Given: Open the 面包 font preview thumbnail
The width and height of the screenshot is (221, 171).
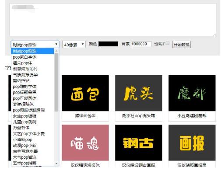Looking at the screenshot, I should 85,93.
